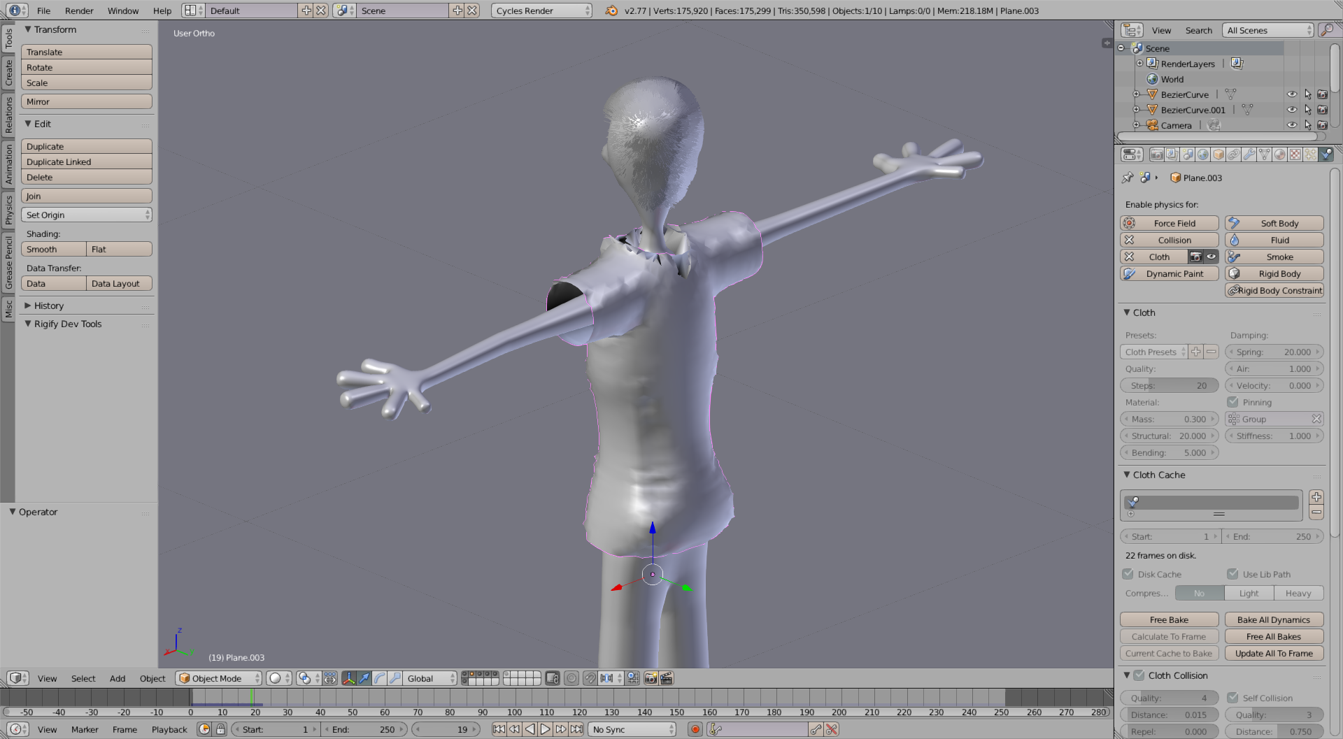The height and width of the screenshot is (739, 1343).
Task: Toggle visibility eye for BezierCurve
Action: coord(1291,94)
